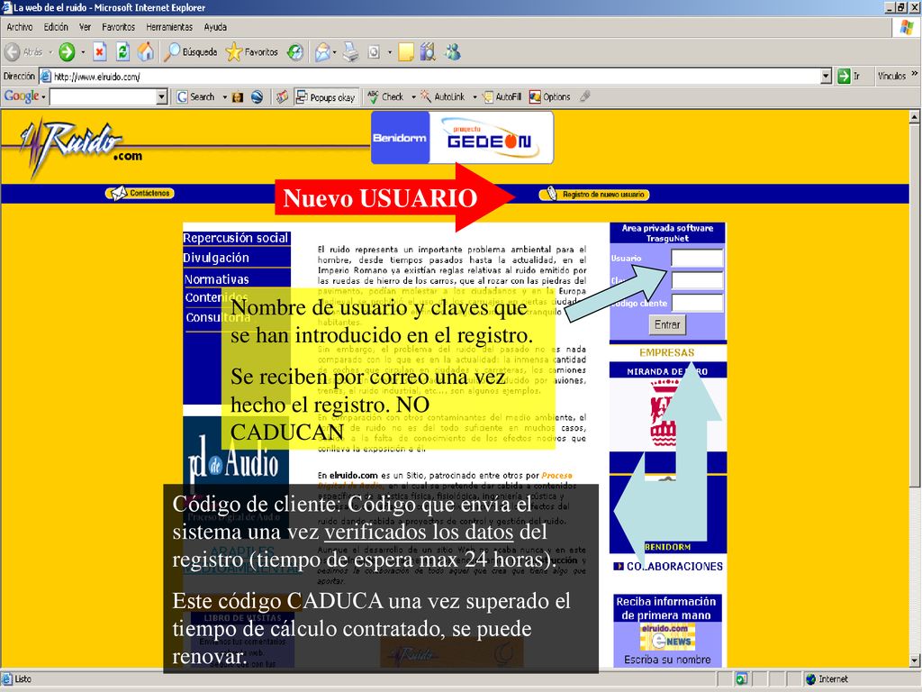
Task: Click the Edit page toolbar icon
Action: 374,52
